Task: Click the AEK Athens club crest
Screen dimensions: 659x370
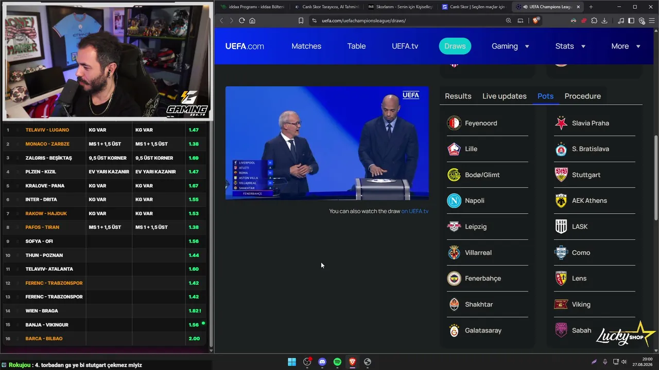Action: point(561,200)
